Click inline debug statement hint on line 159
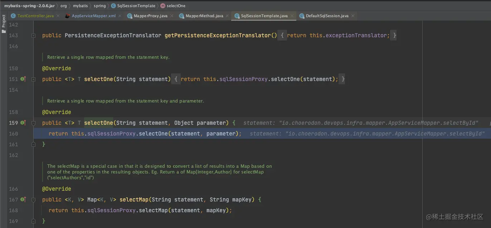This screenshot has width=491, height=228. tap(361, 123)
